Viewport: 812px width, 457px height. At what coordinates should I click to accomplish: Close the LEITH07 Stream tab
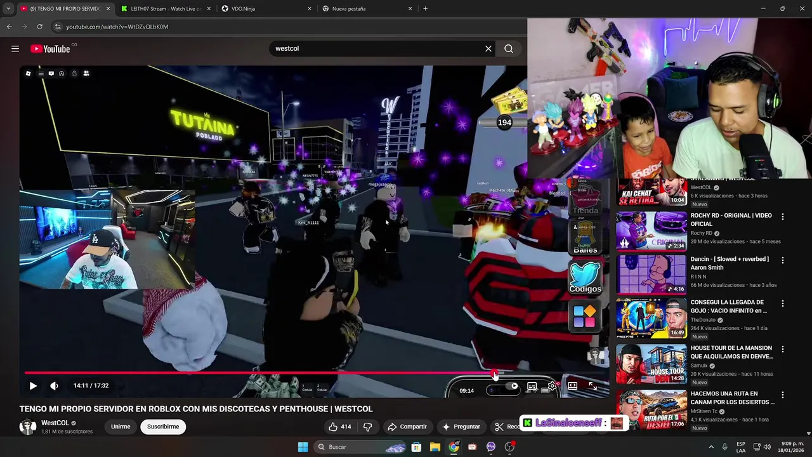(209, 9)
